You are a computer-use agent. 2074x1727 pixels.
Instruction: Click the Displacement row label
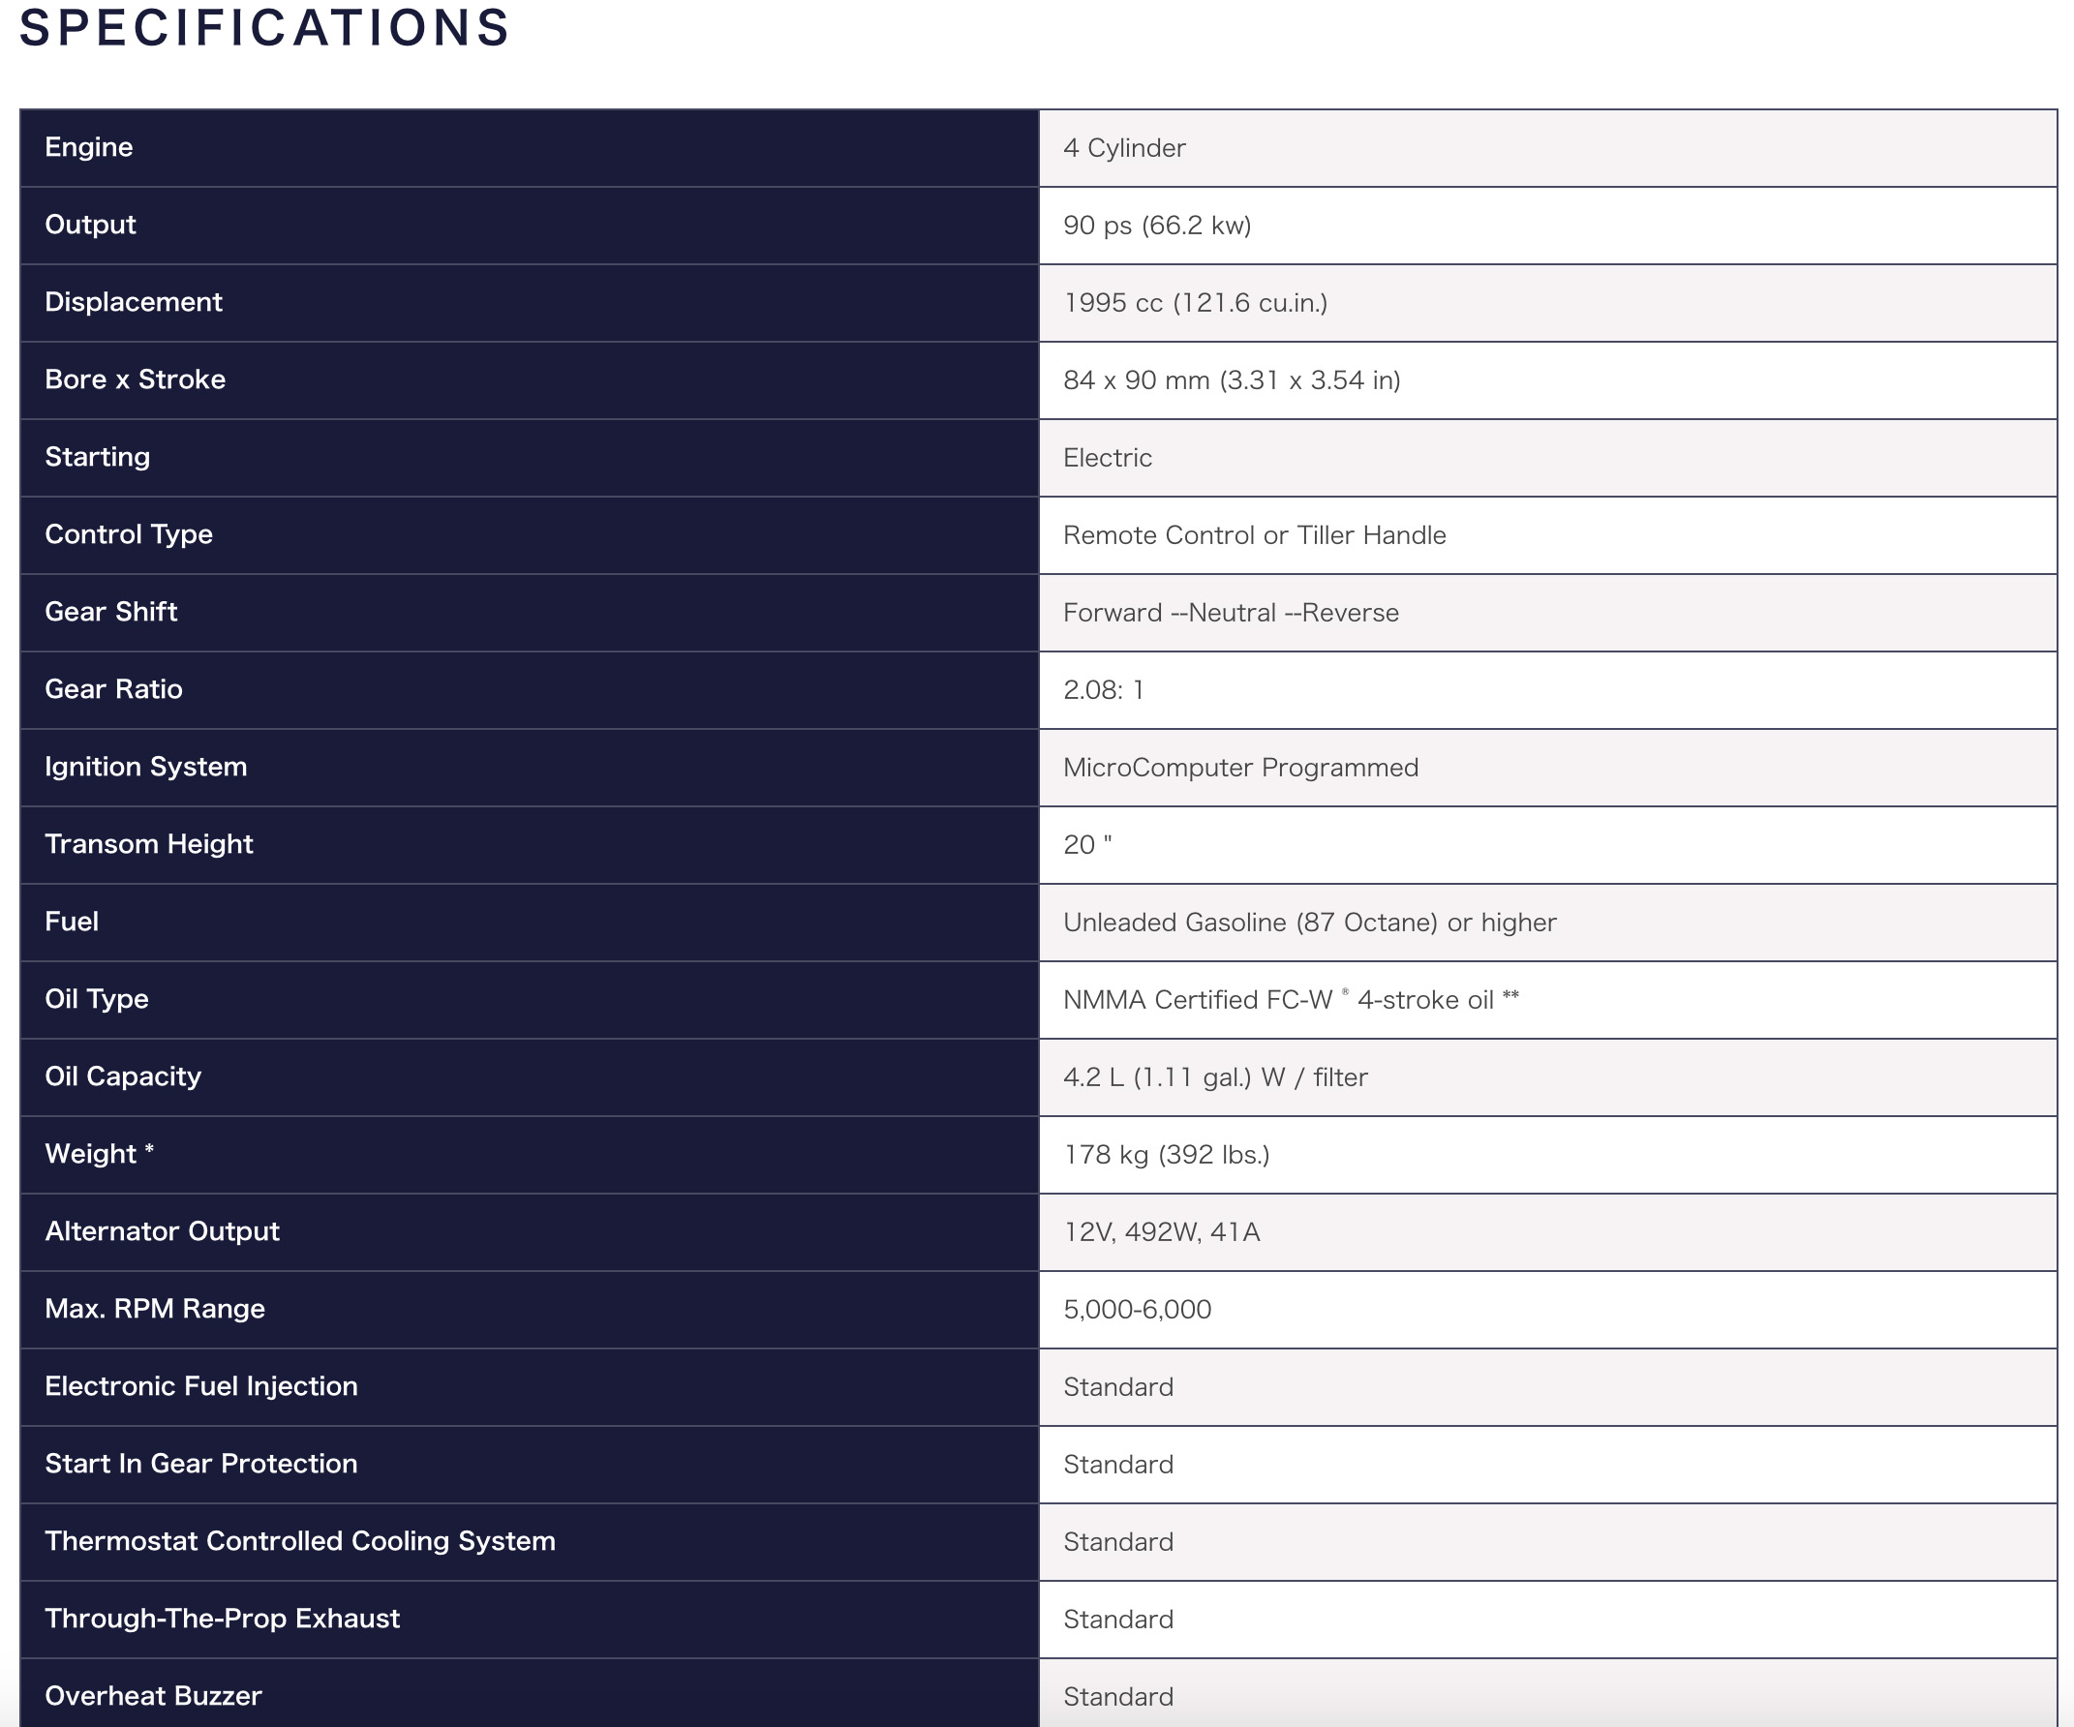[x=134, y=302]
